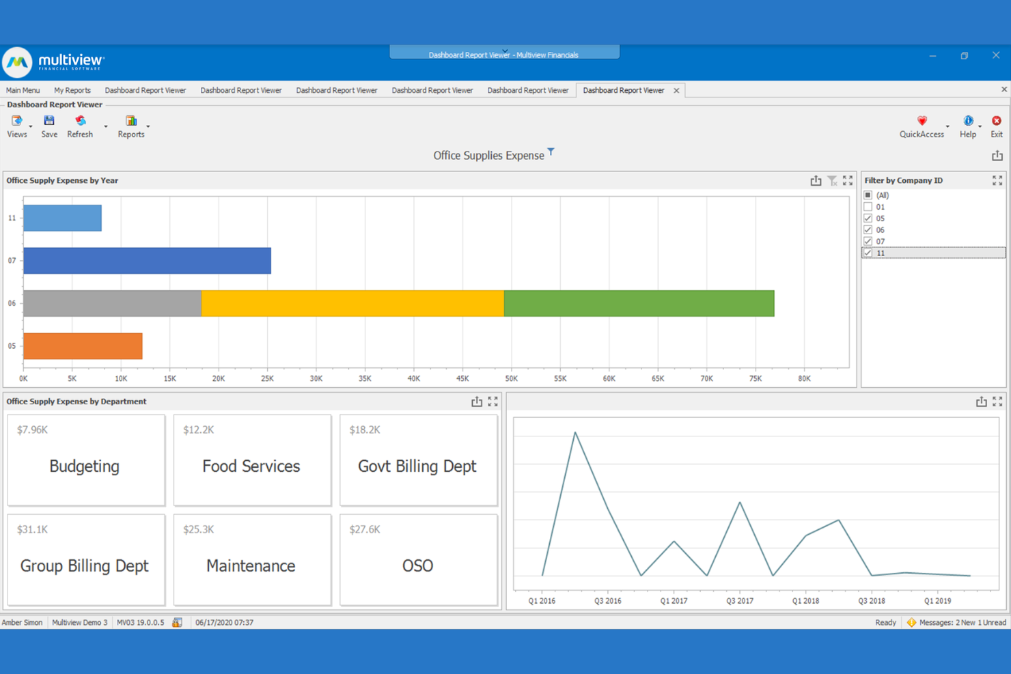This screenshot has height=674, width=1011.
Task: Expand the Views dropdown arrow
Action: point(31,126)
